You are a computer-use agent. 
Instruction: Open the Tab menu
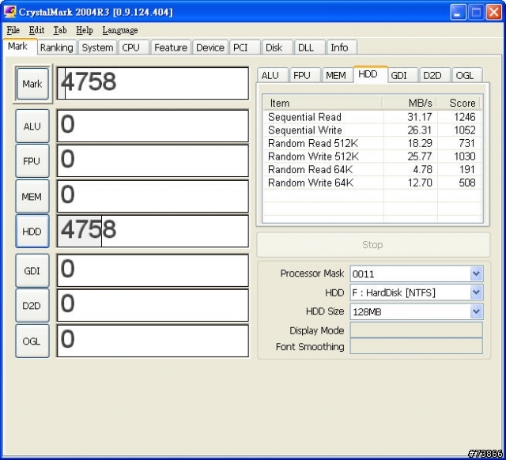pos(60,30)
